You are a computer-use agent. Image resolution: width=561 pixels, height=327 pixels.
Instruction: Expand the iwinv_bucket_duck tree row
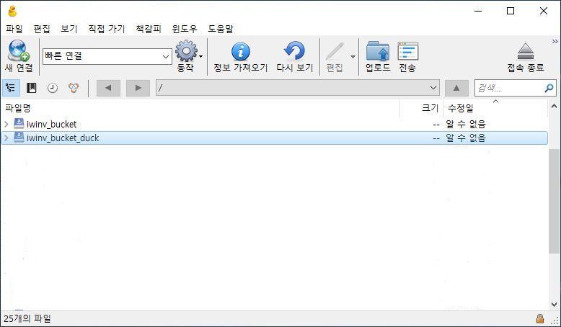click(6, 138)
